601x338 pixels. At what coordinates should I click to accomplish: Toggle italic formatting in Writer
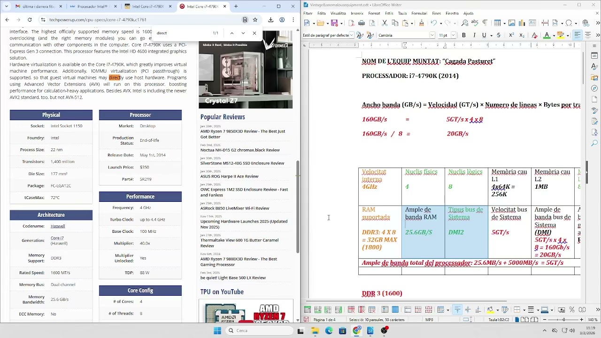click(x=474, y=35)
